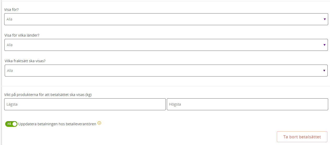
Task: Select the Alla value under Visa för?
Action: tap(9, 19)
